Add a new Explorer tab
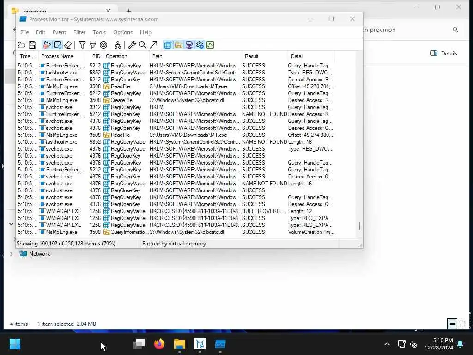 (129, 11)
